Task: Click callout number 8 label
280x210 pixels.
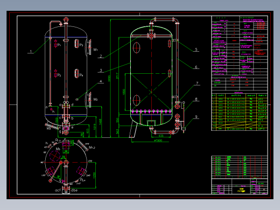Action: click(x=196, y=99)
